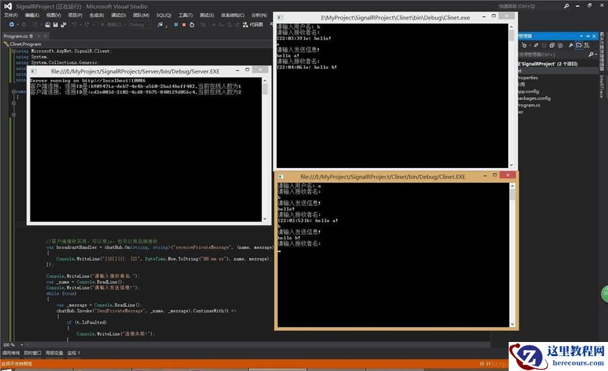
Task: Click the Pause (break all) debugging button
Action: tap(176, 24)
